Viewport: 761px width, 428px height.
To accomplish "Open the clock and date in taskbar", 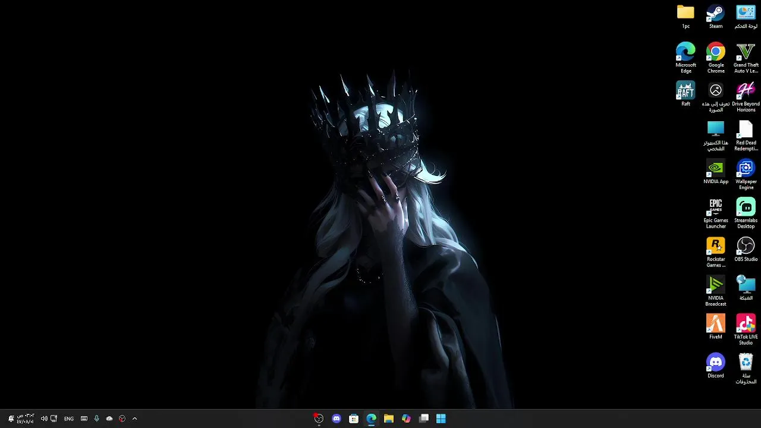I will click(x=26, y=418).
